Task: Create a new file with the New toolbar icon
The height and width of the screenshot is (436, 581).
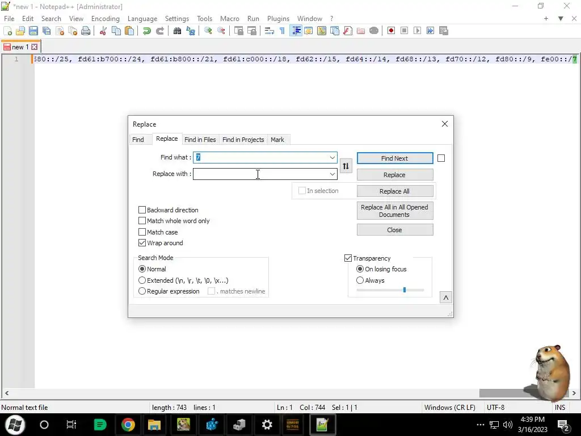Action: [8, 31]
